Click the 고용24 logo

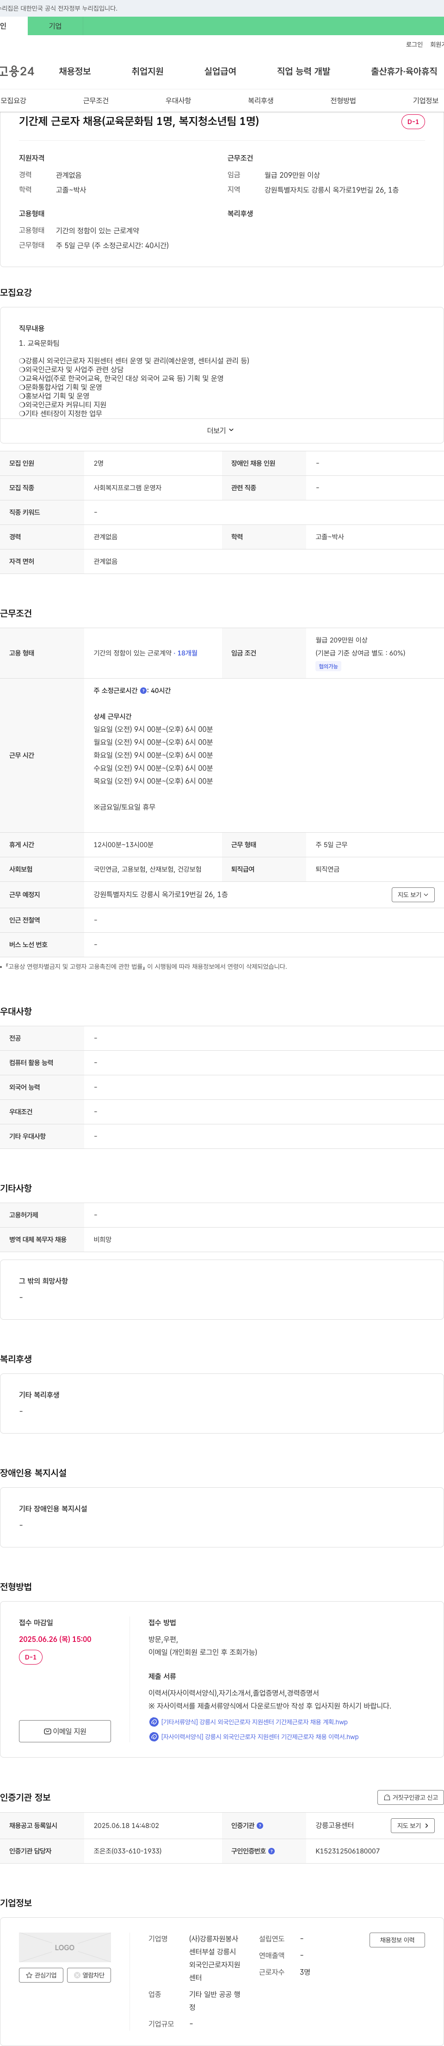[x=17, y=71]
